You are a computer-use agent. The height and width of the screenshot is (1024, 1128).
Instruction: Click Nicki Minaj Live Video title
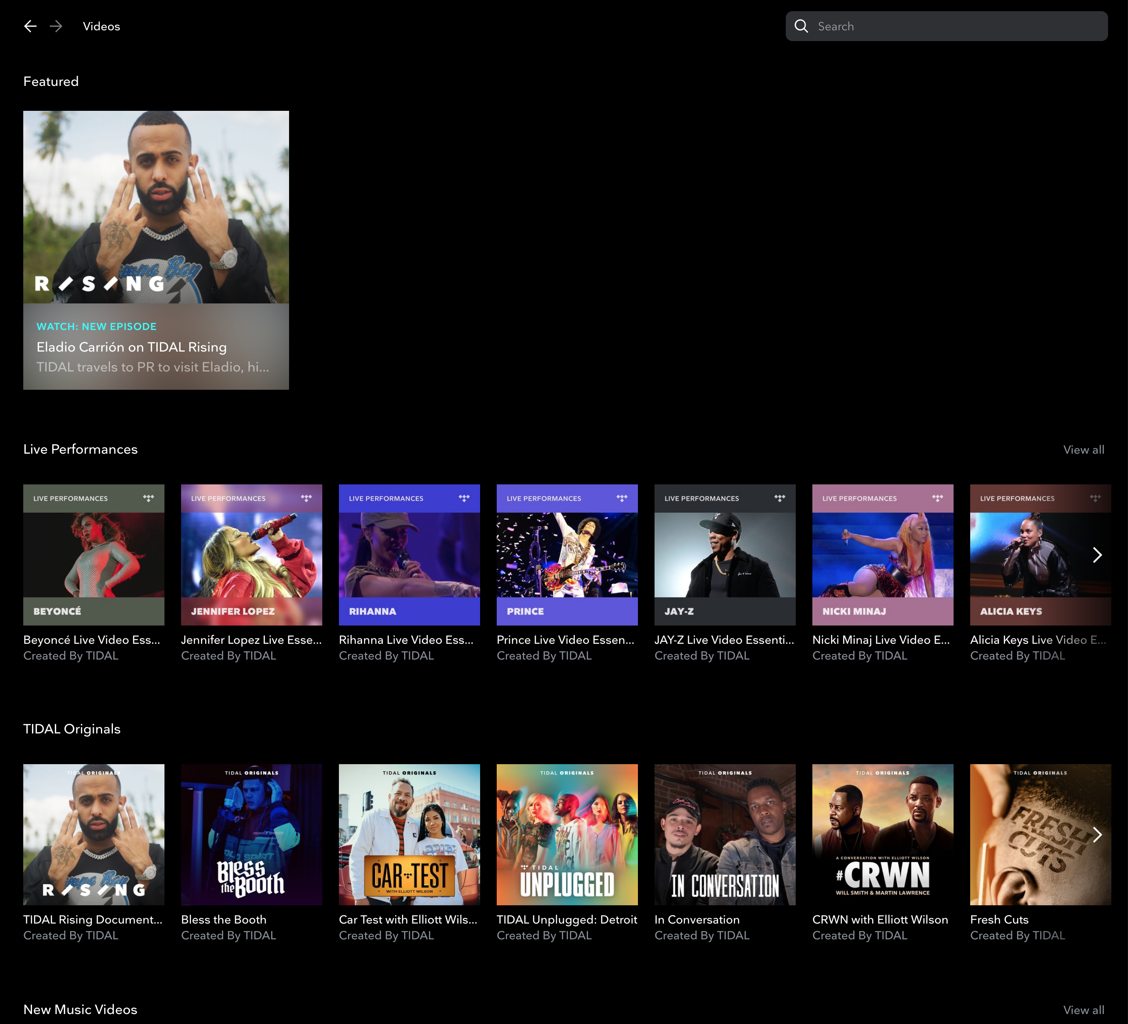[x=881, y=640]
